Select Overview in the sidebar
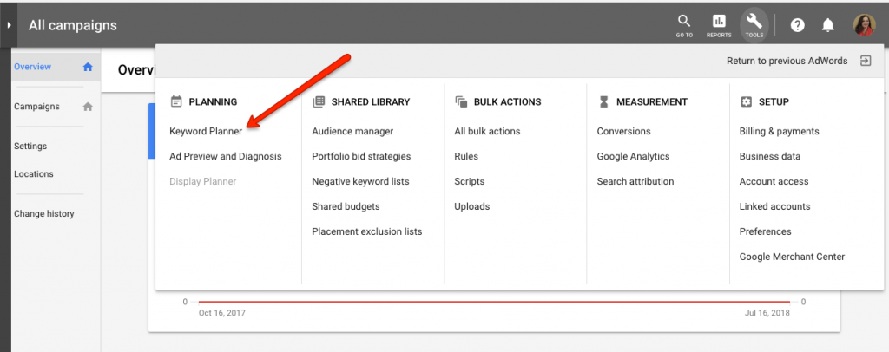889x352 pixels. 32,67
